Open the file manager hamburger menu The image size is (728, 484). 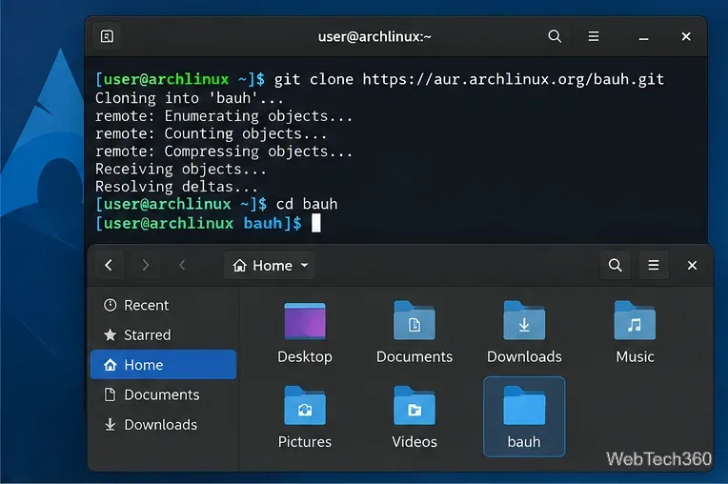(x=654, y=265)
